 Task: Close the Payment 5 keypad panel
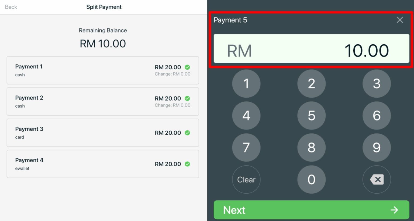click(400, 20)
